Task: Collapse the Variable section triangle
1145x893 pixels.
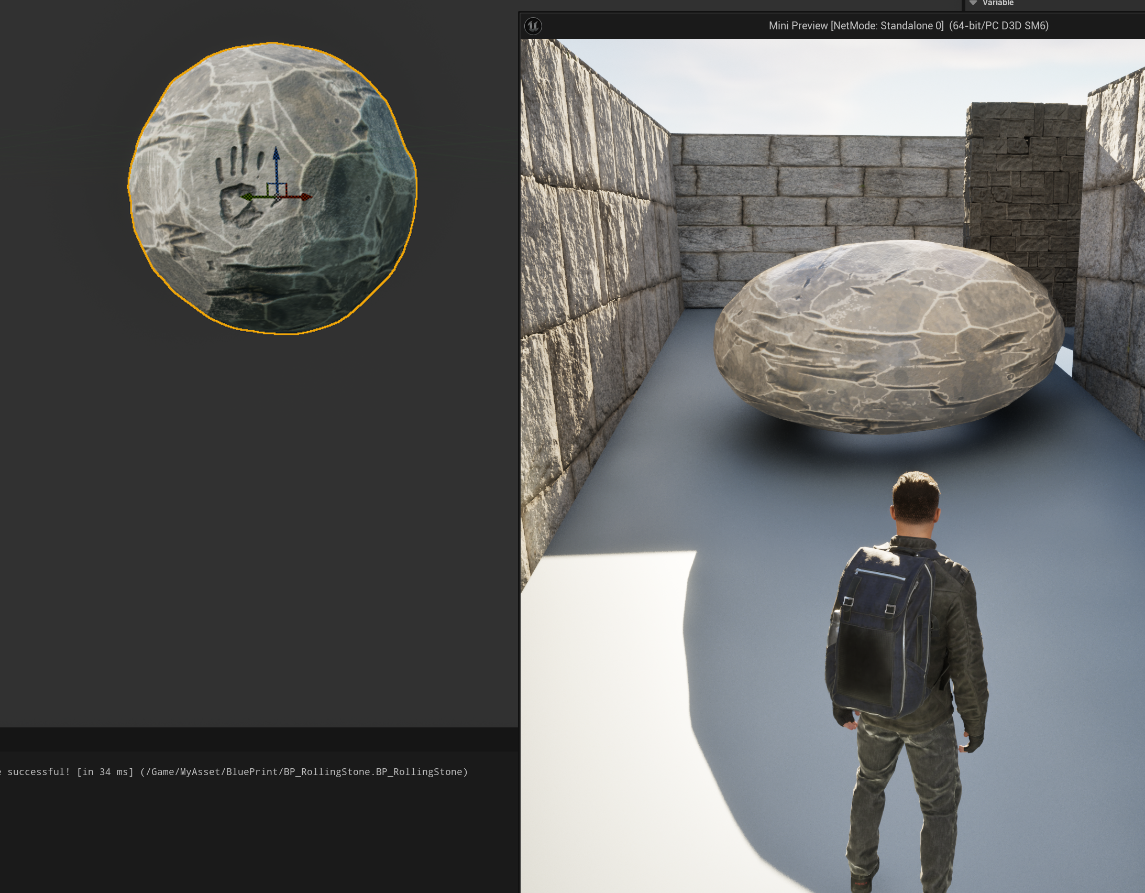Action: tap(973, 3)
